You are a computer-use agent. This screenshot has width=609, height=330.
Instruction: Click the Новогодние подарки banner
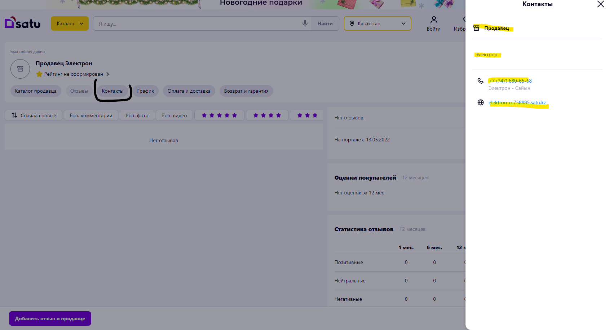click(x=261, y=3)
